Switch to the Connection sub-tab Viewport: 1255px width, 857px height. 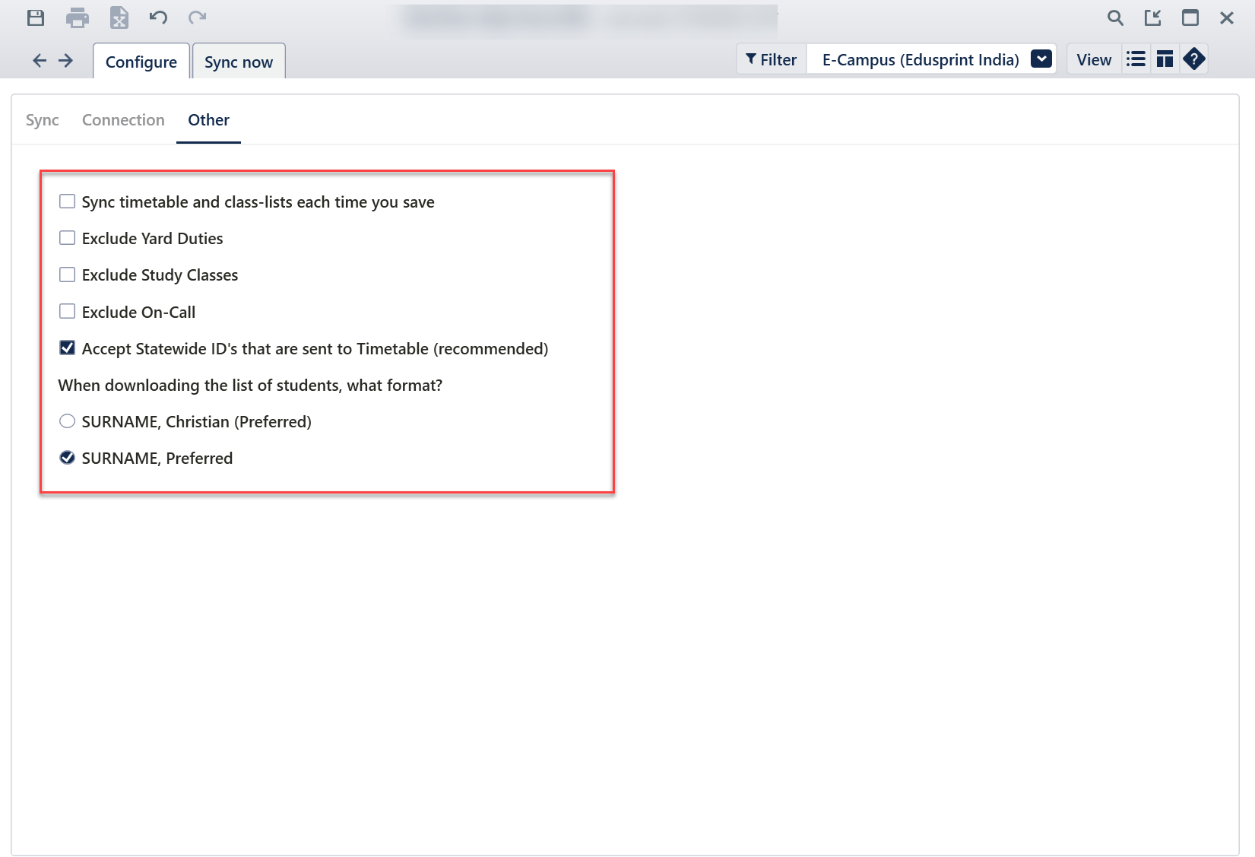123,120
